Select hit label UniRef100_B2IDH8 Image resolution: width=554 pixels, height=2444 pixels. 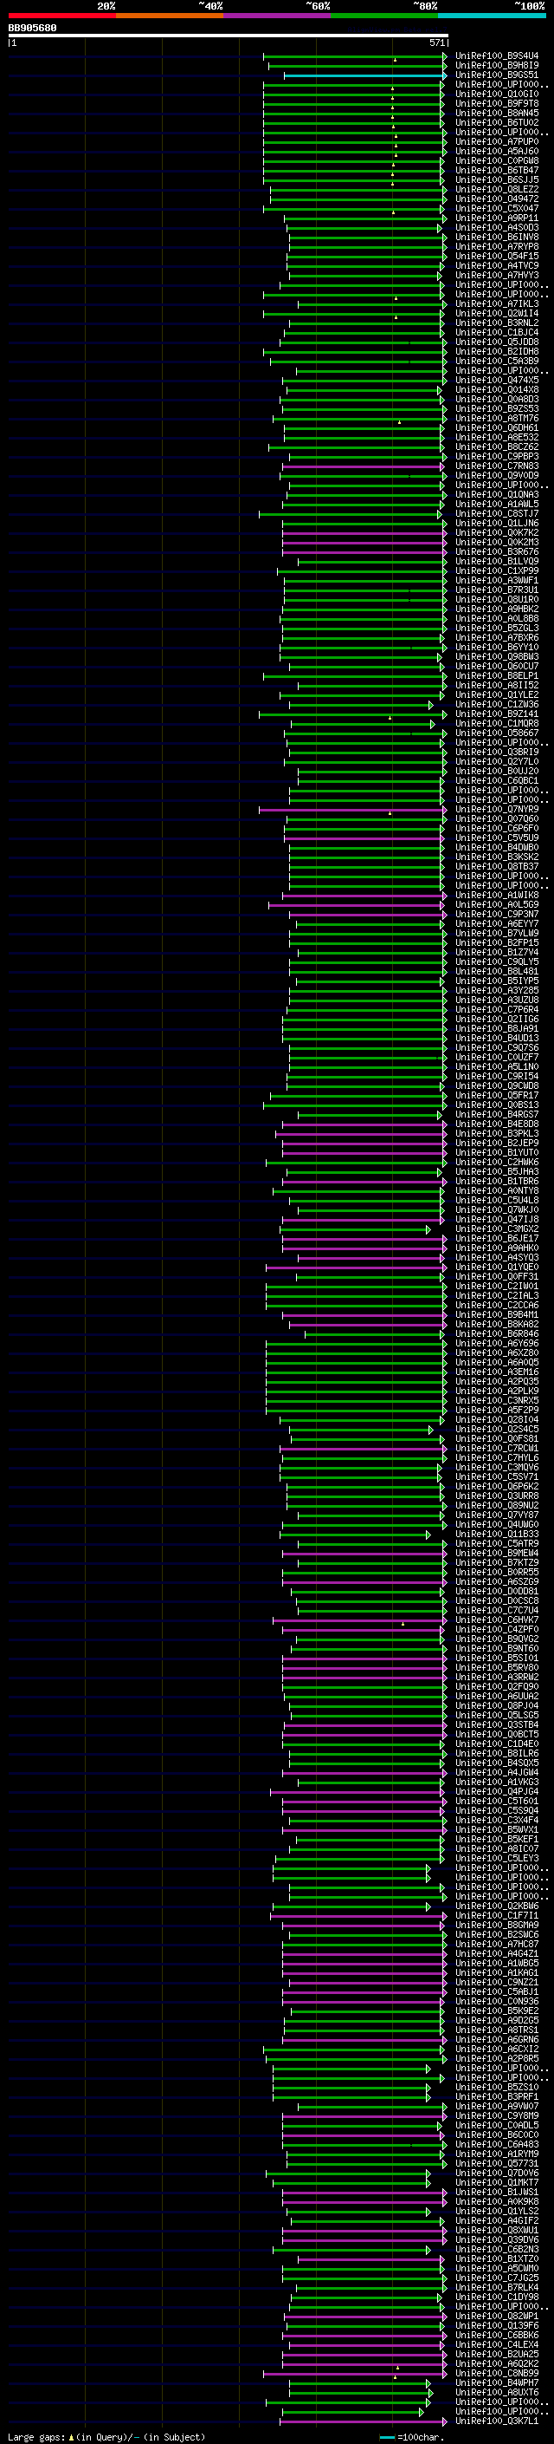pyautogui.click(x=496, y=351)
